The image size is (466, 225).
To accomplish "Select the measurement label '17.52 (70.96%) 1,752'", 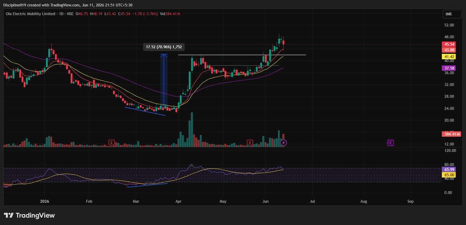I will 163,47.
